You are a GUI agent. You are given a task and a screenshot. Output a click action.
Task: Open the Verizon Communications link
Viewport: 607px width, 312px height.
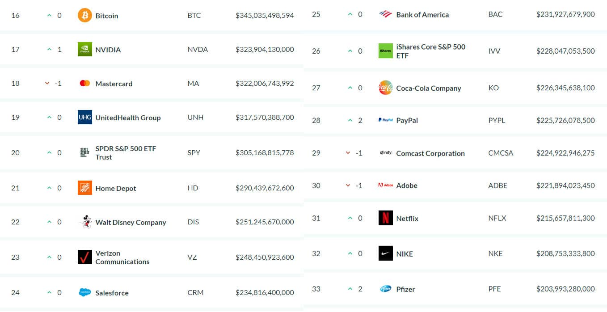tap(122, 257)
